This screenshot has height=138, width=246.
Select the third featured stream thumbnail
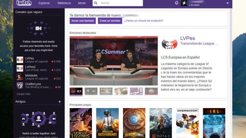[106, 91]
